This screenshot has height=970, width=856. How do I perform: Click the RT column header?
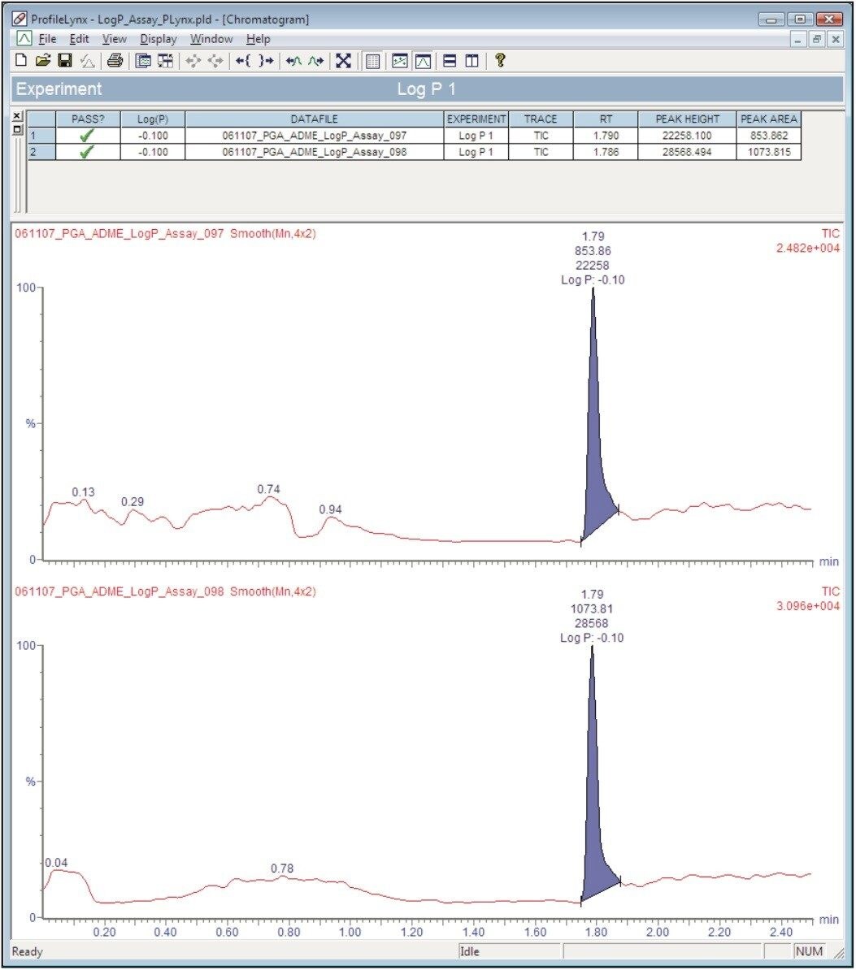tap(606, 119)
